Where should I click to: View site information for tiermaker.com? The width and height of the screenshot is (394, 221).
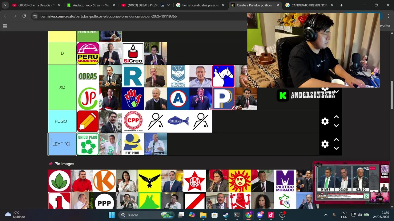coord(35,16)
